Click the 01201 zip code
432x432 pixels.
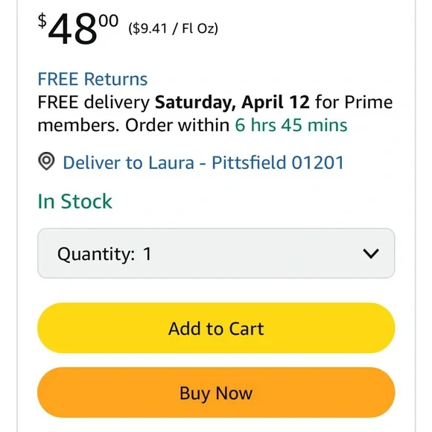point(317,162)
